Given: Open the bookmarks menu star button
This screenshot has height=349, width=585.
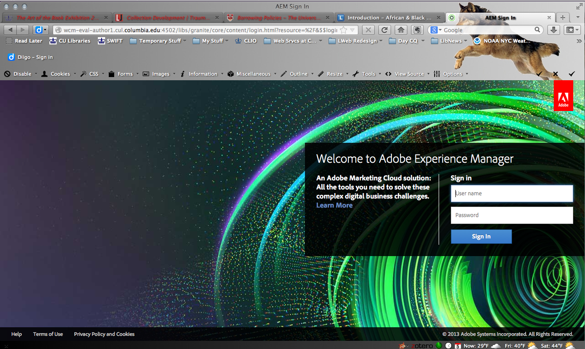Looking at the screenshot, I should click(x=572, y=30).
